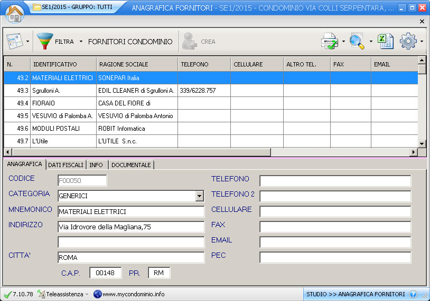The image size is (430, 301).
Task: Switch to the Dati Fiscali tab
Action: click(x=66, y=165)
